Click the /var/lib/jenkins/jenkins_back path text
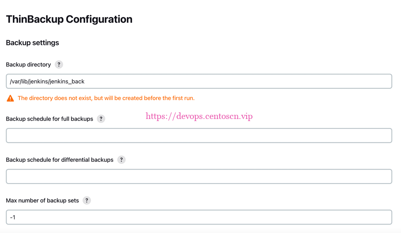This screenshot has height=233, width=401. (x=47, y=82)
